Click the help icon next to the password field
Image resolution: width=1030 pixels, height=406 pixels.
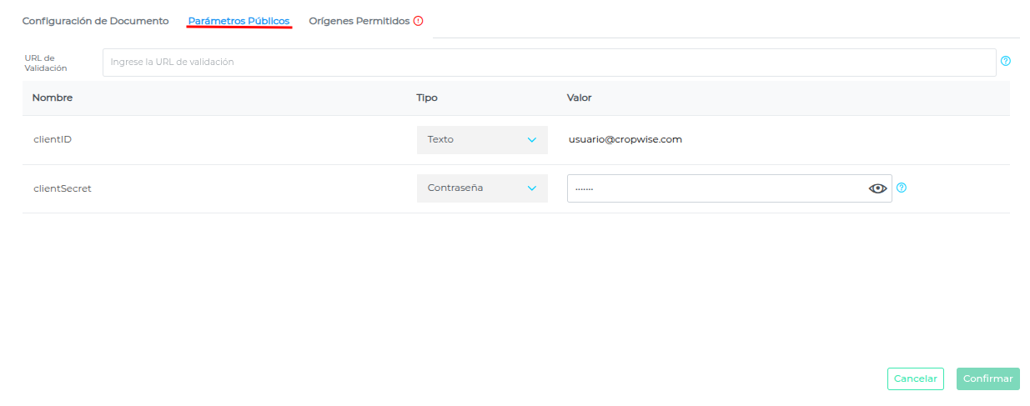(x=902, y=188)
